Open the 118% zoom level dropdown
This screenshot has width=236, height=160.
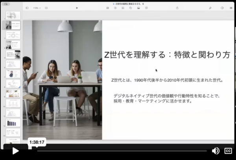[x=36, y=7]
